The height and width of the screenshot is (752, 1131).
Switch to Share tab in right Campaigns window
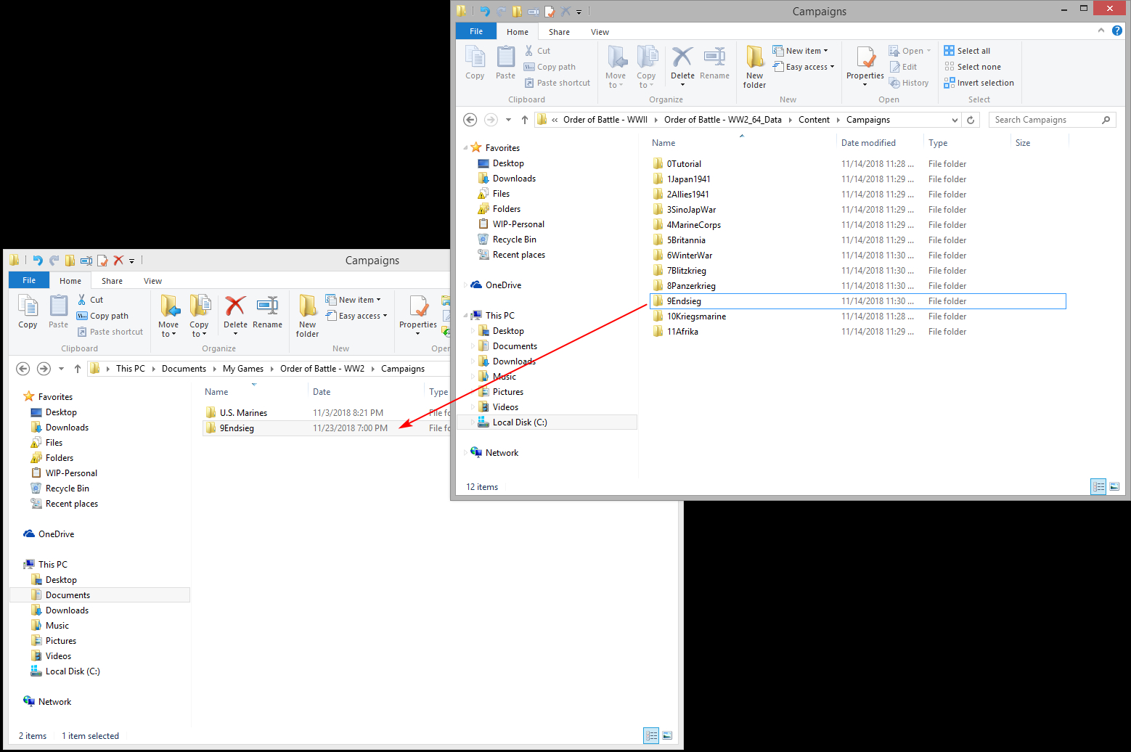point(559,32)
